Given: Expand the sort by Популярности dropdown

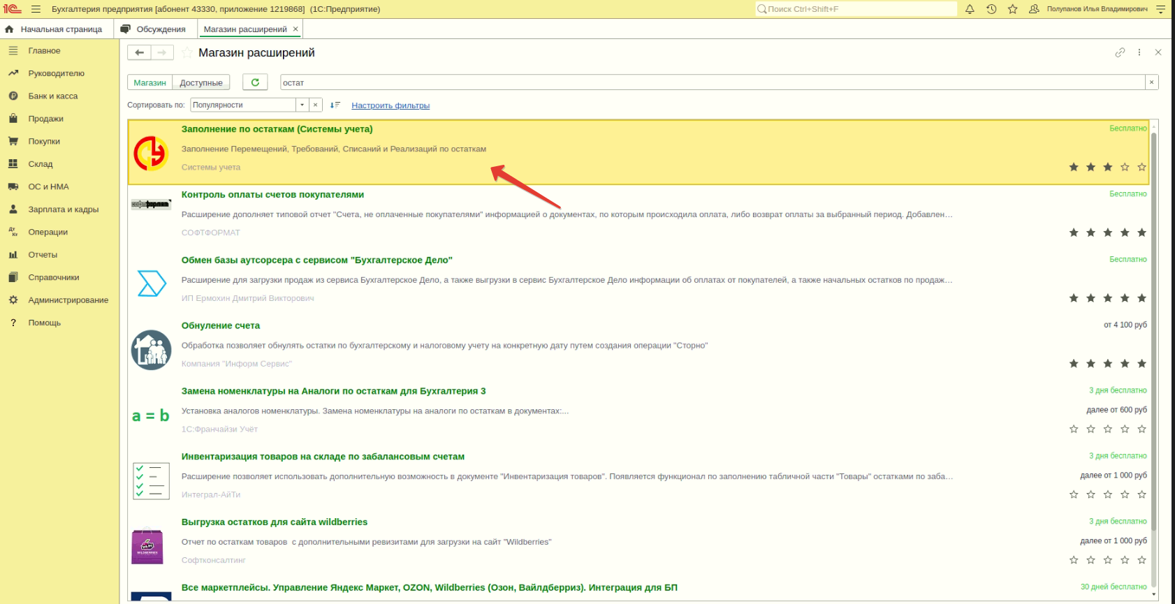Looking at the screenshot, I should click(302, 105).
